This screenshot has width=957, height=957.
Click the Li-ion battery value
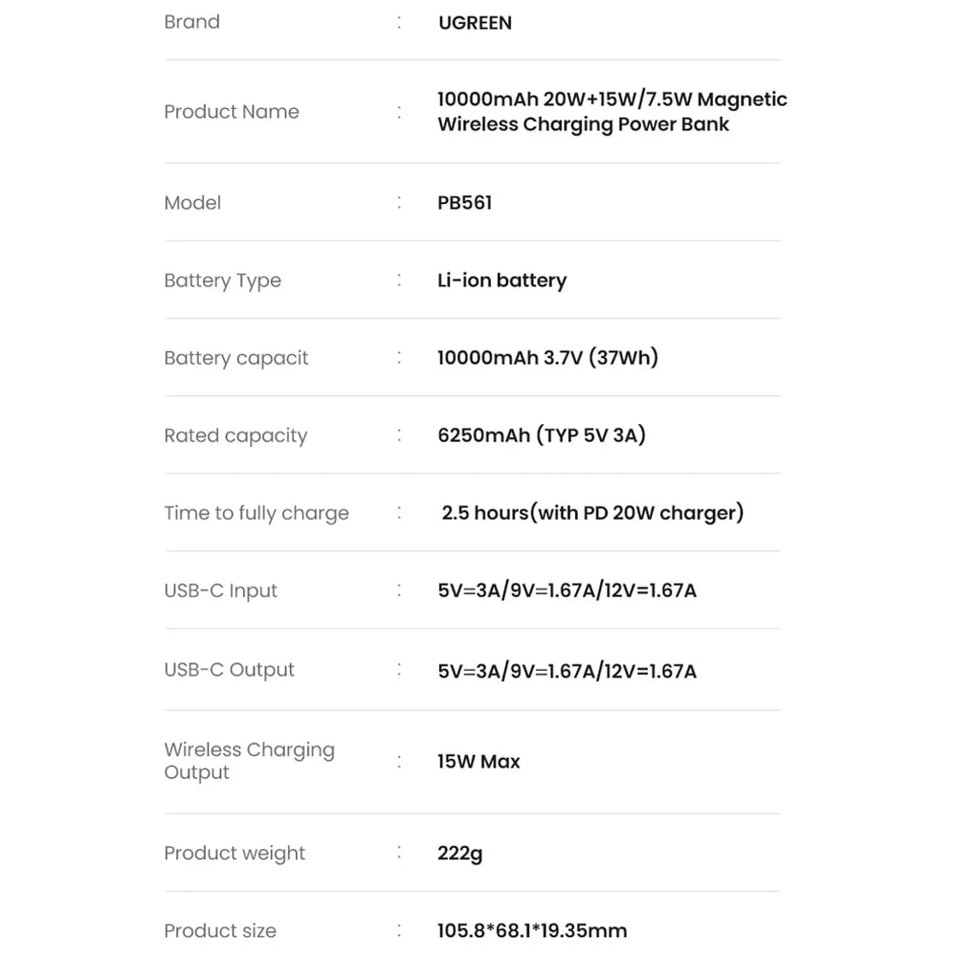tap(501, 280)
